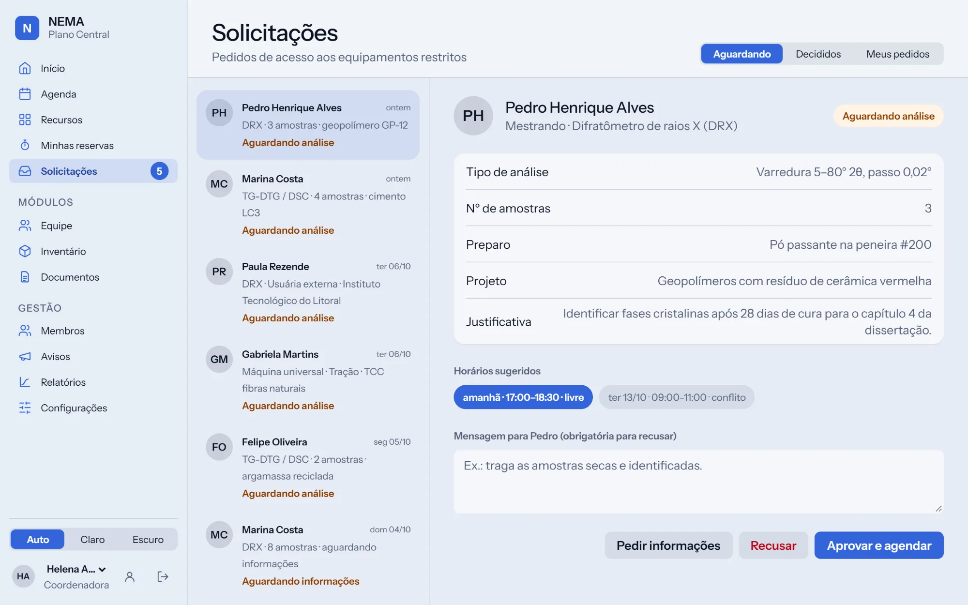Open Relatórios chart icon
968x605 pixels.
(25, 382)
